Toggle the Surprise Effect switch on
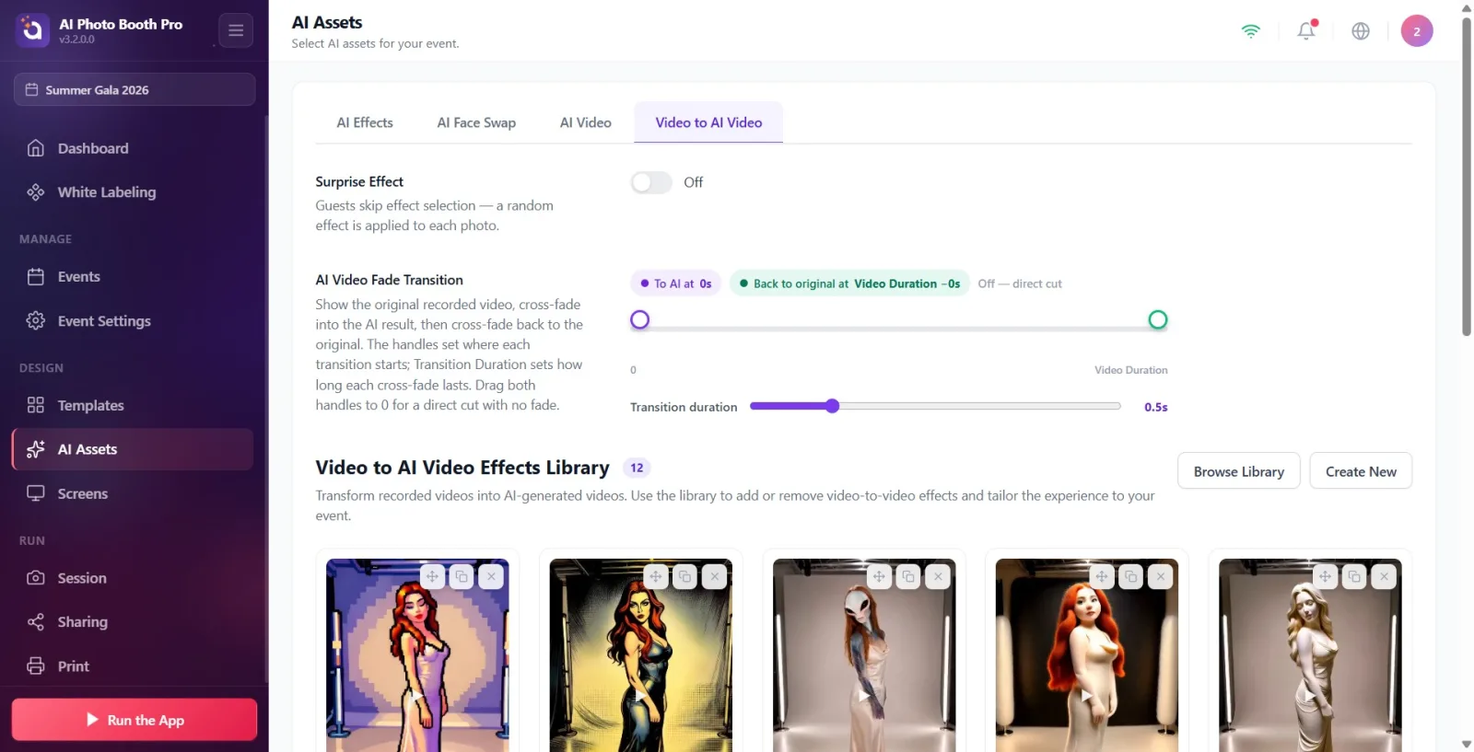This screenshot has width=1474, height=752. coord(651,182)
